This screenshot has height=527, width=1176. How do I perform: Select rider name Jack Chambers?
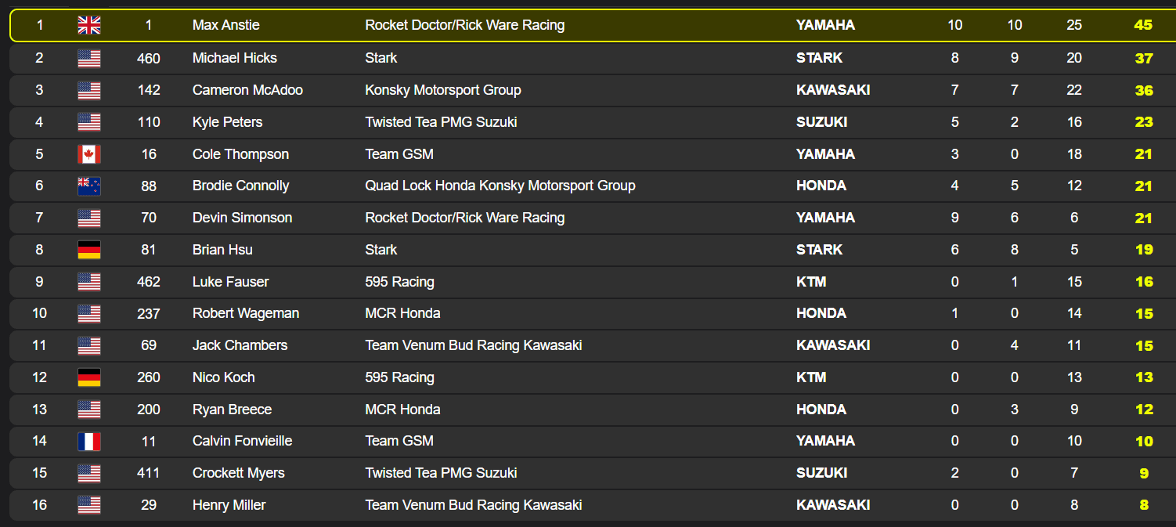coord(240,345)
